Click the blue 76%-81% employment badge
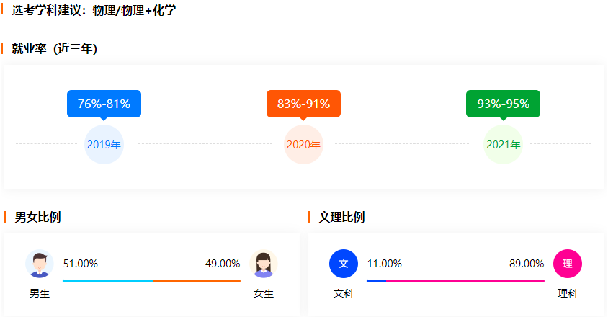608x317 pixels. point(104,104)
